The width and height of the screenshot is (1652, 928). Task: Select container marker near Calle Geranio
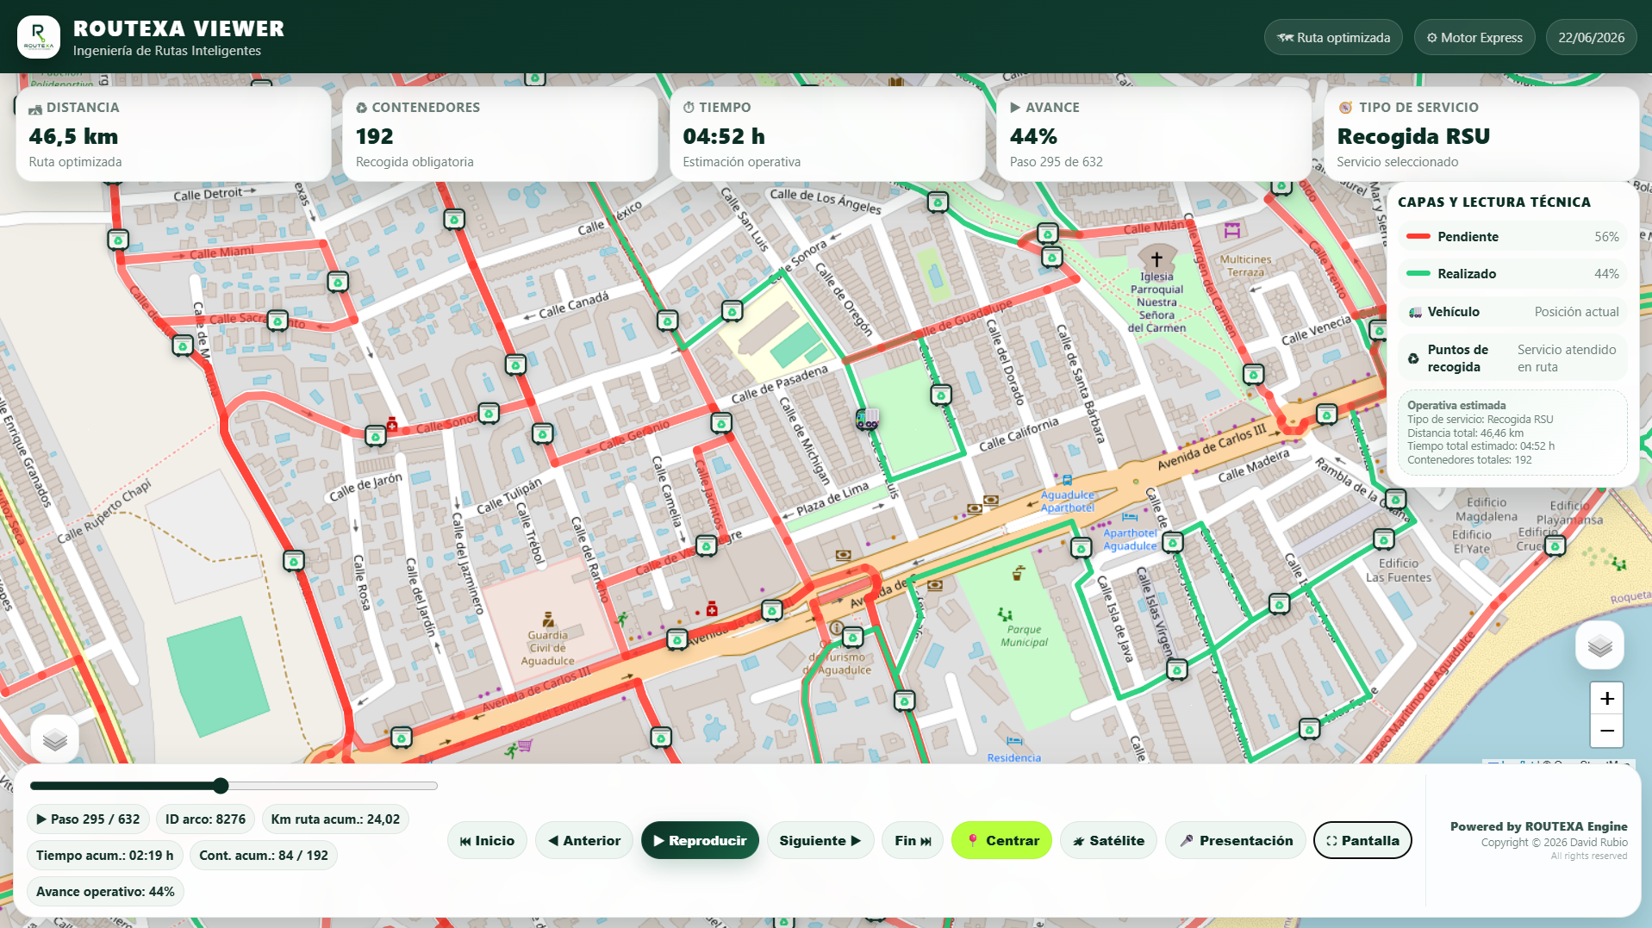(x=721, y=422)
